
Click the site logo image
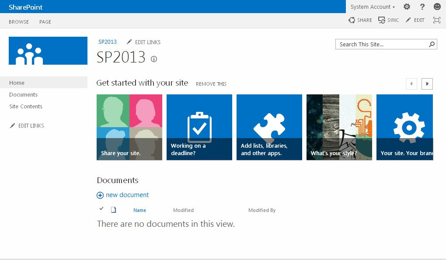coord(48,51)
